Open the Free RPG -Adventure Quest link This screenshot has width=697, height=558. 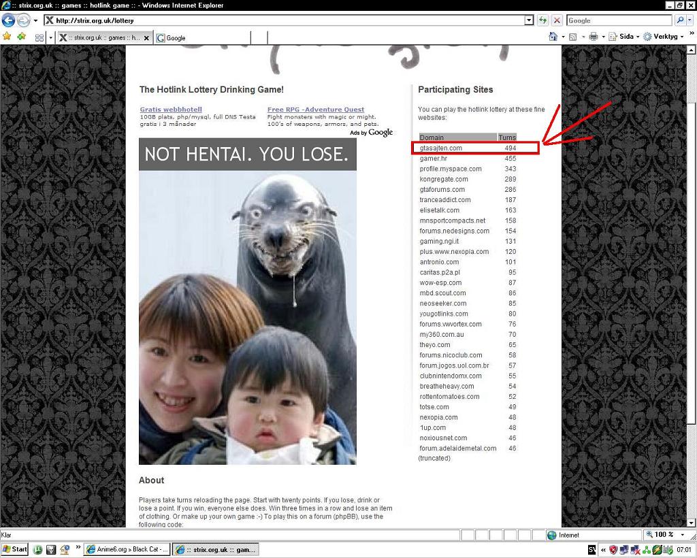[x=316, y=110]
